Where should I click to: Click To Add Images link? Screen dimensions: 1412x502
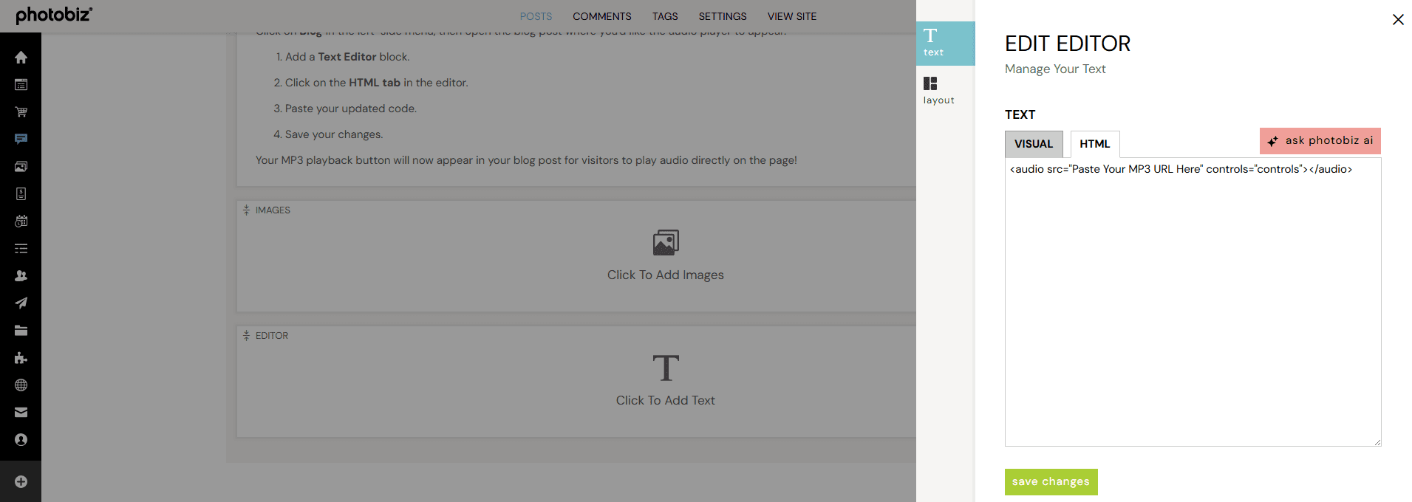point(666,275)
